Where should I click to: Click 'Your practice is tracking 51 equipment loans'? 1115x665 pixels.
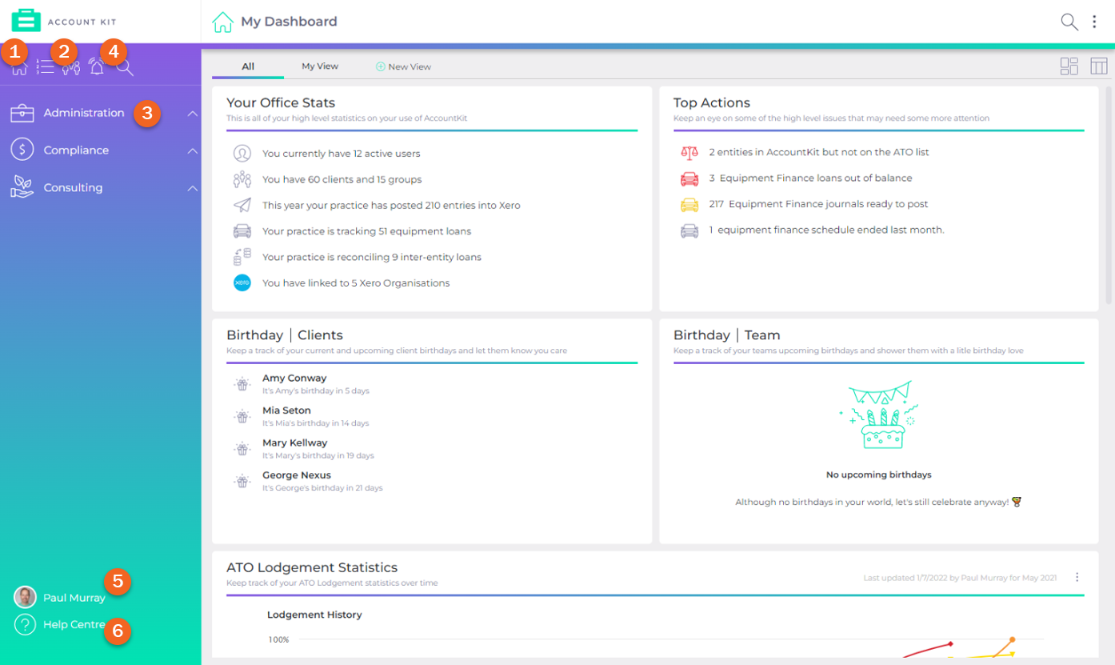pyautogui.click(x=366, y=231)
